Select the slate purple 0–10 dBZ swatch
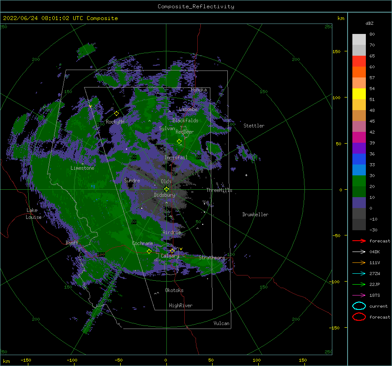 [x=359, y=203]
